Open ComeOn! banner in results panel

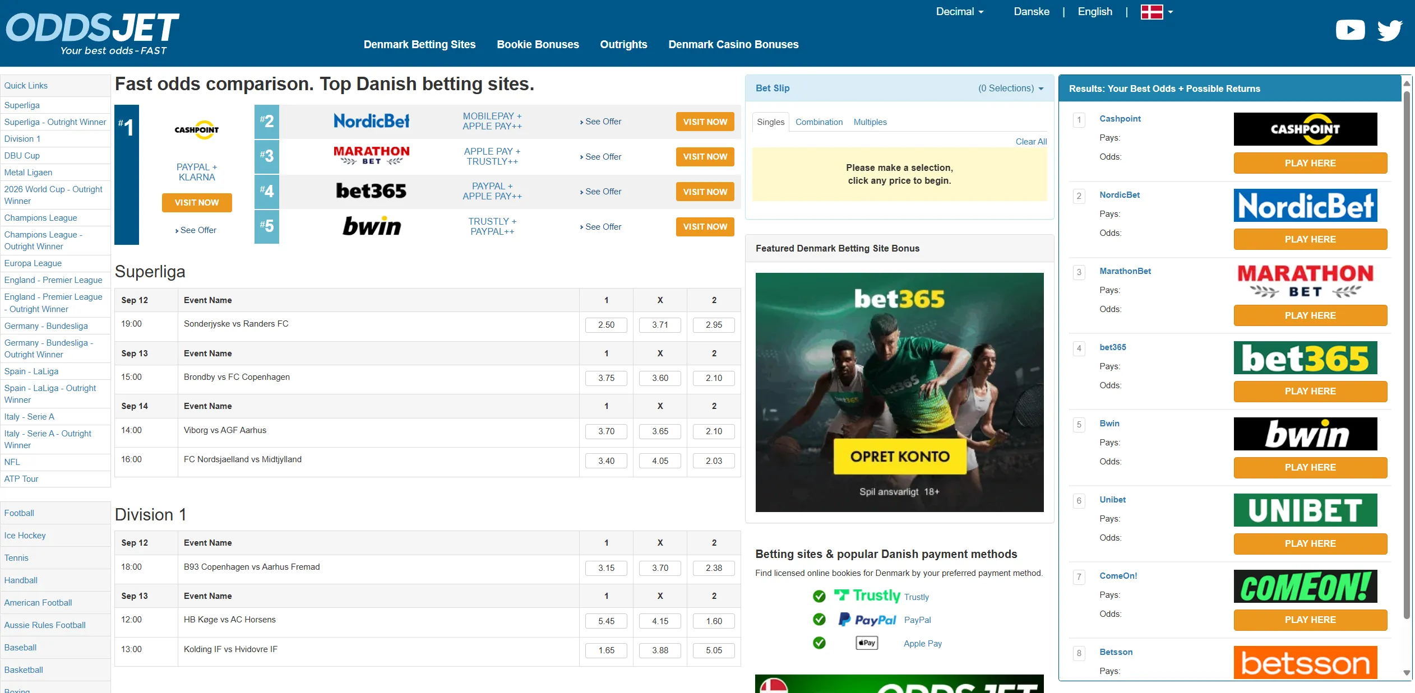[1305, 586]
